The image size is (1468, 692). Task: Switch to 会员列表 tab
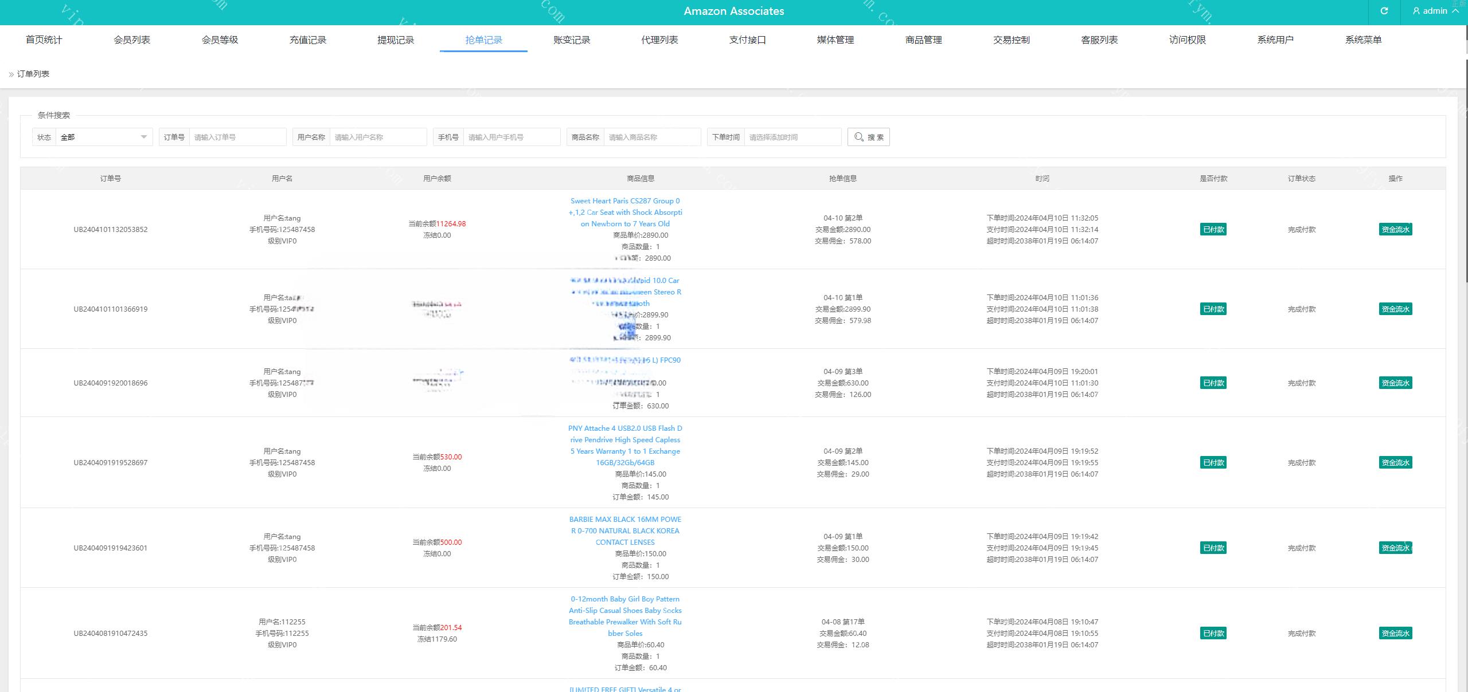point(132,40)
